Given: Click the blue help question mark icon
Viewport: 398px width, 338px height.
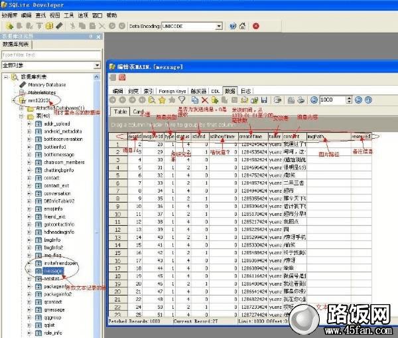Looking at the screenshot, I should pos(233,26).
